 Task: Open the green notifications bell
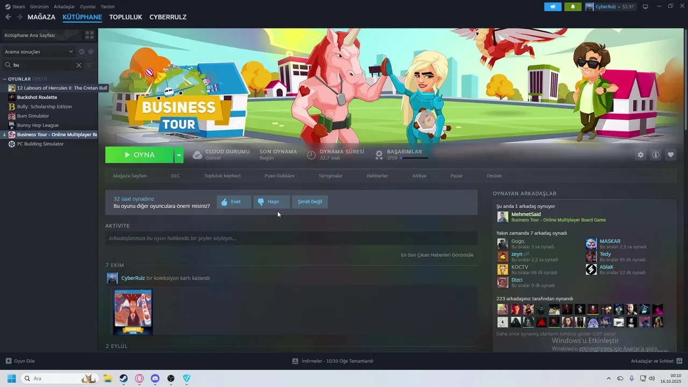tap(573, 6)
